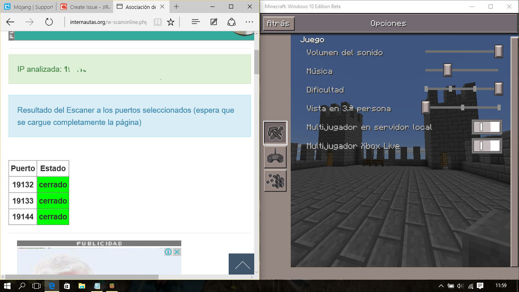Switch to the Mojang | Support tab
Viewport: 519px width, 292px height.
[x=28, y=7]
